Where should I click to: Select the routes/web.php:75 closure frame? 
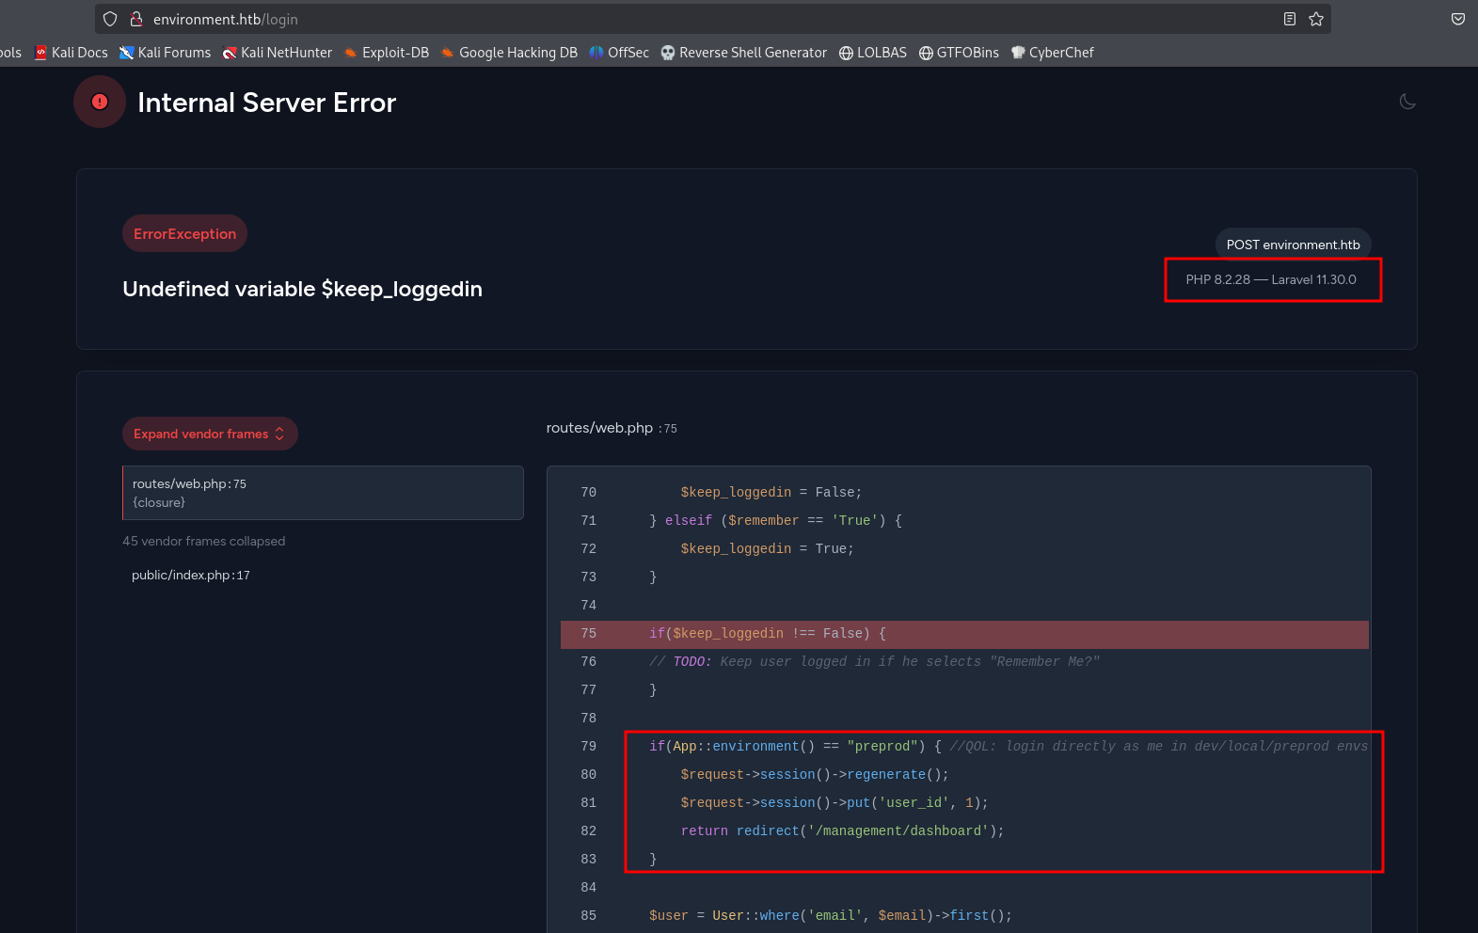(x=323, y=493)
